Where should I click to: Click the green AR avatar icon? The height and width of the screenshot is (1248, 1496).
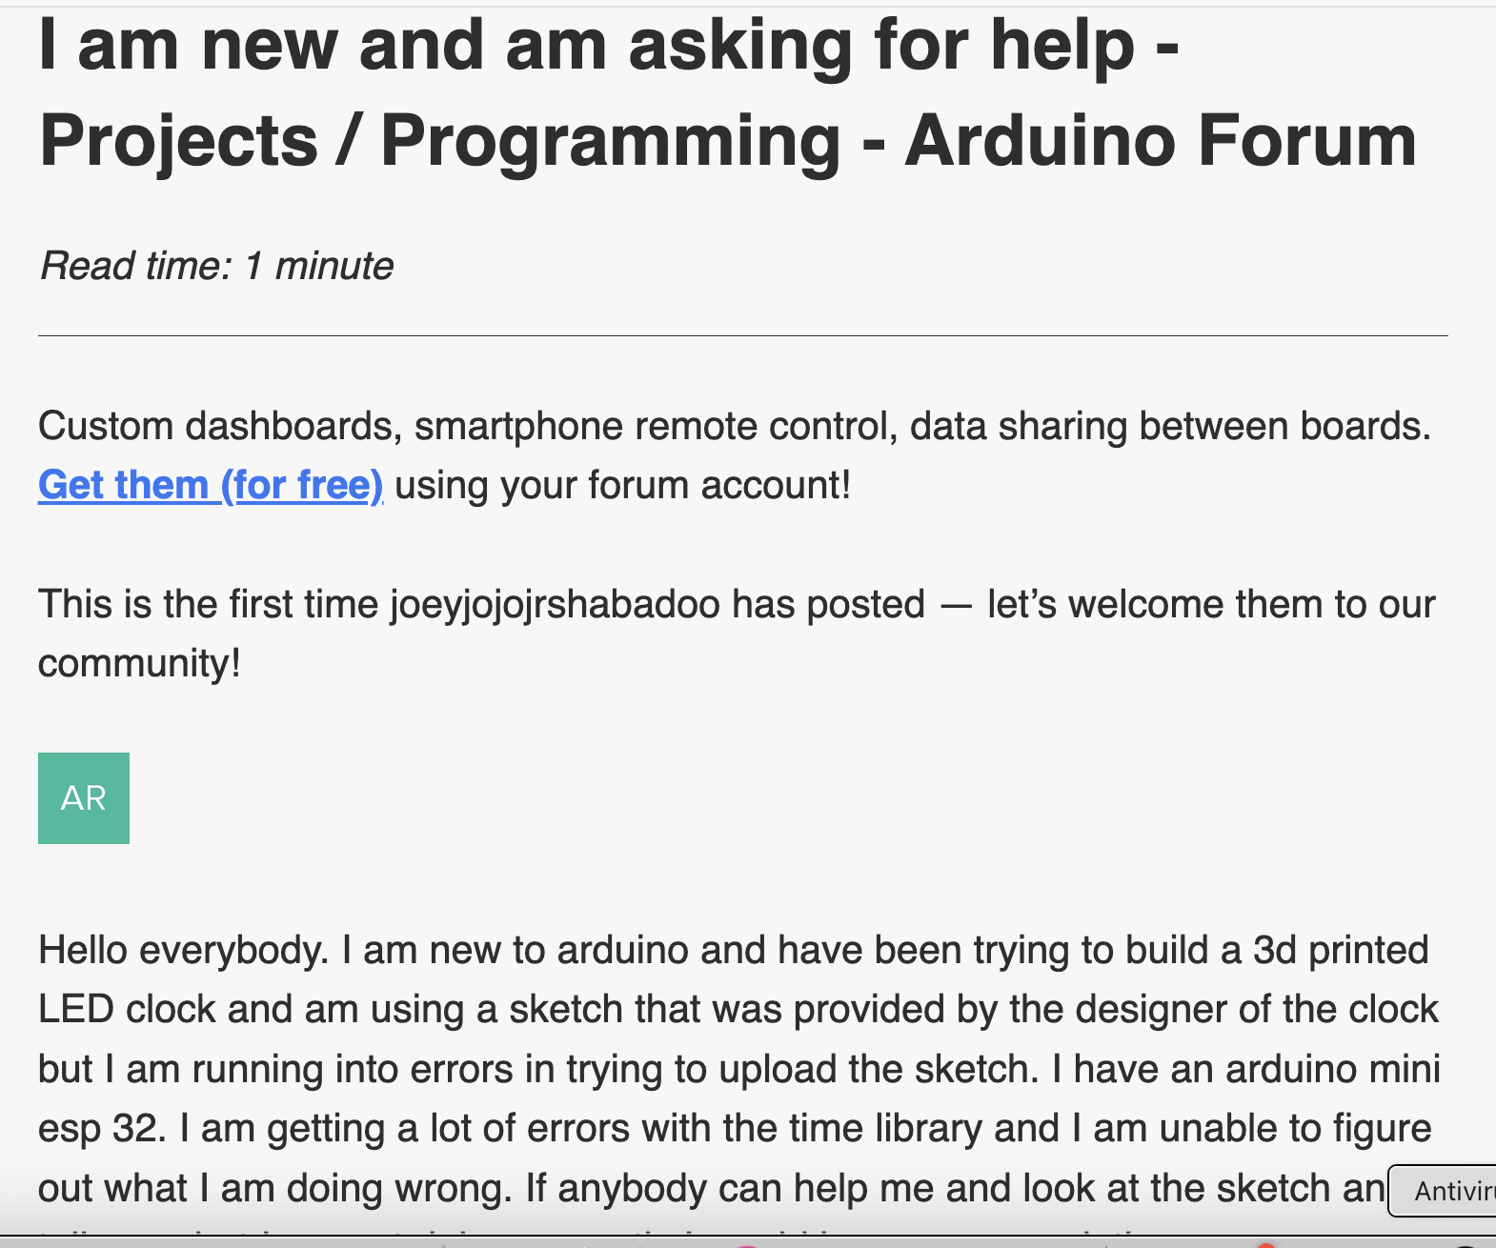coord(84,798)
